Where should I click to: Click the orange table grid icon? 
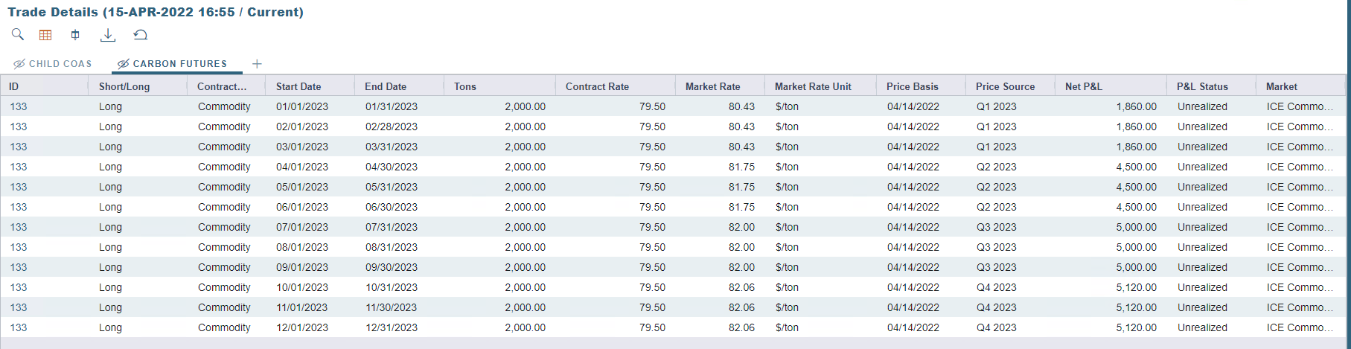pos(45,35)
